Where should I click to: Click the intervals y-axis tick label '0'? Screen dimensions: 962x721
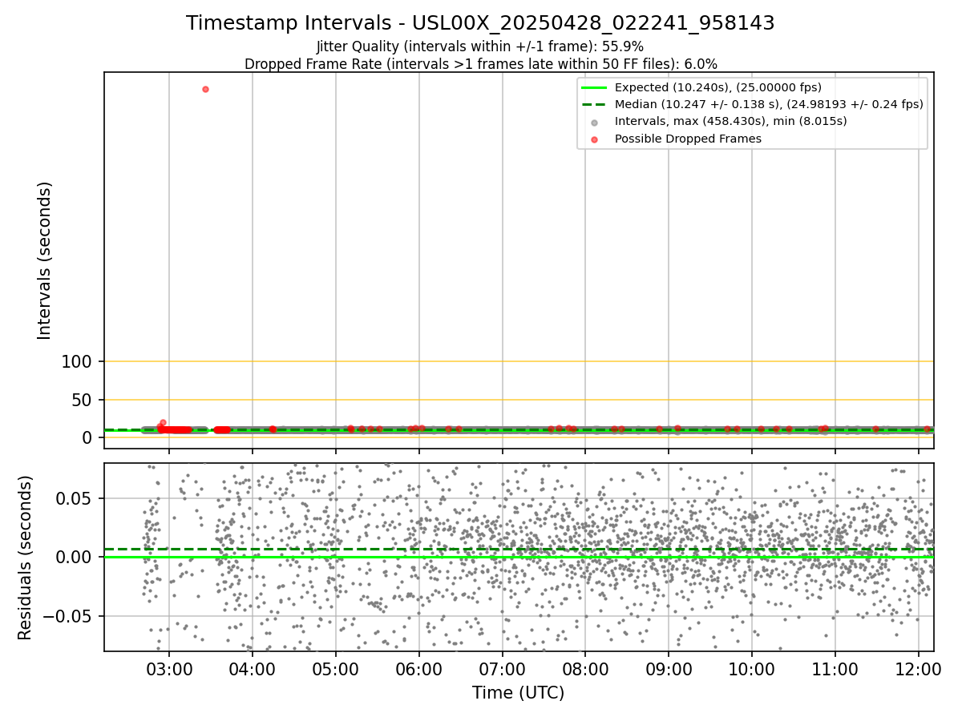click(88, 437)
